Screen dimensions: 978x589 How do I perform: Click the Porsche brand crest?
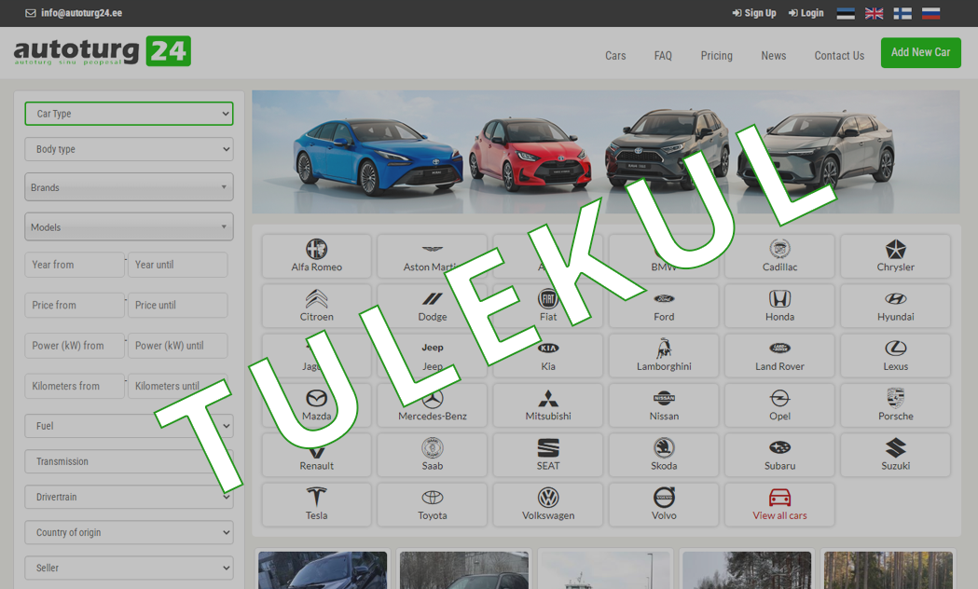pos(895,397)
